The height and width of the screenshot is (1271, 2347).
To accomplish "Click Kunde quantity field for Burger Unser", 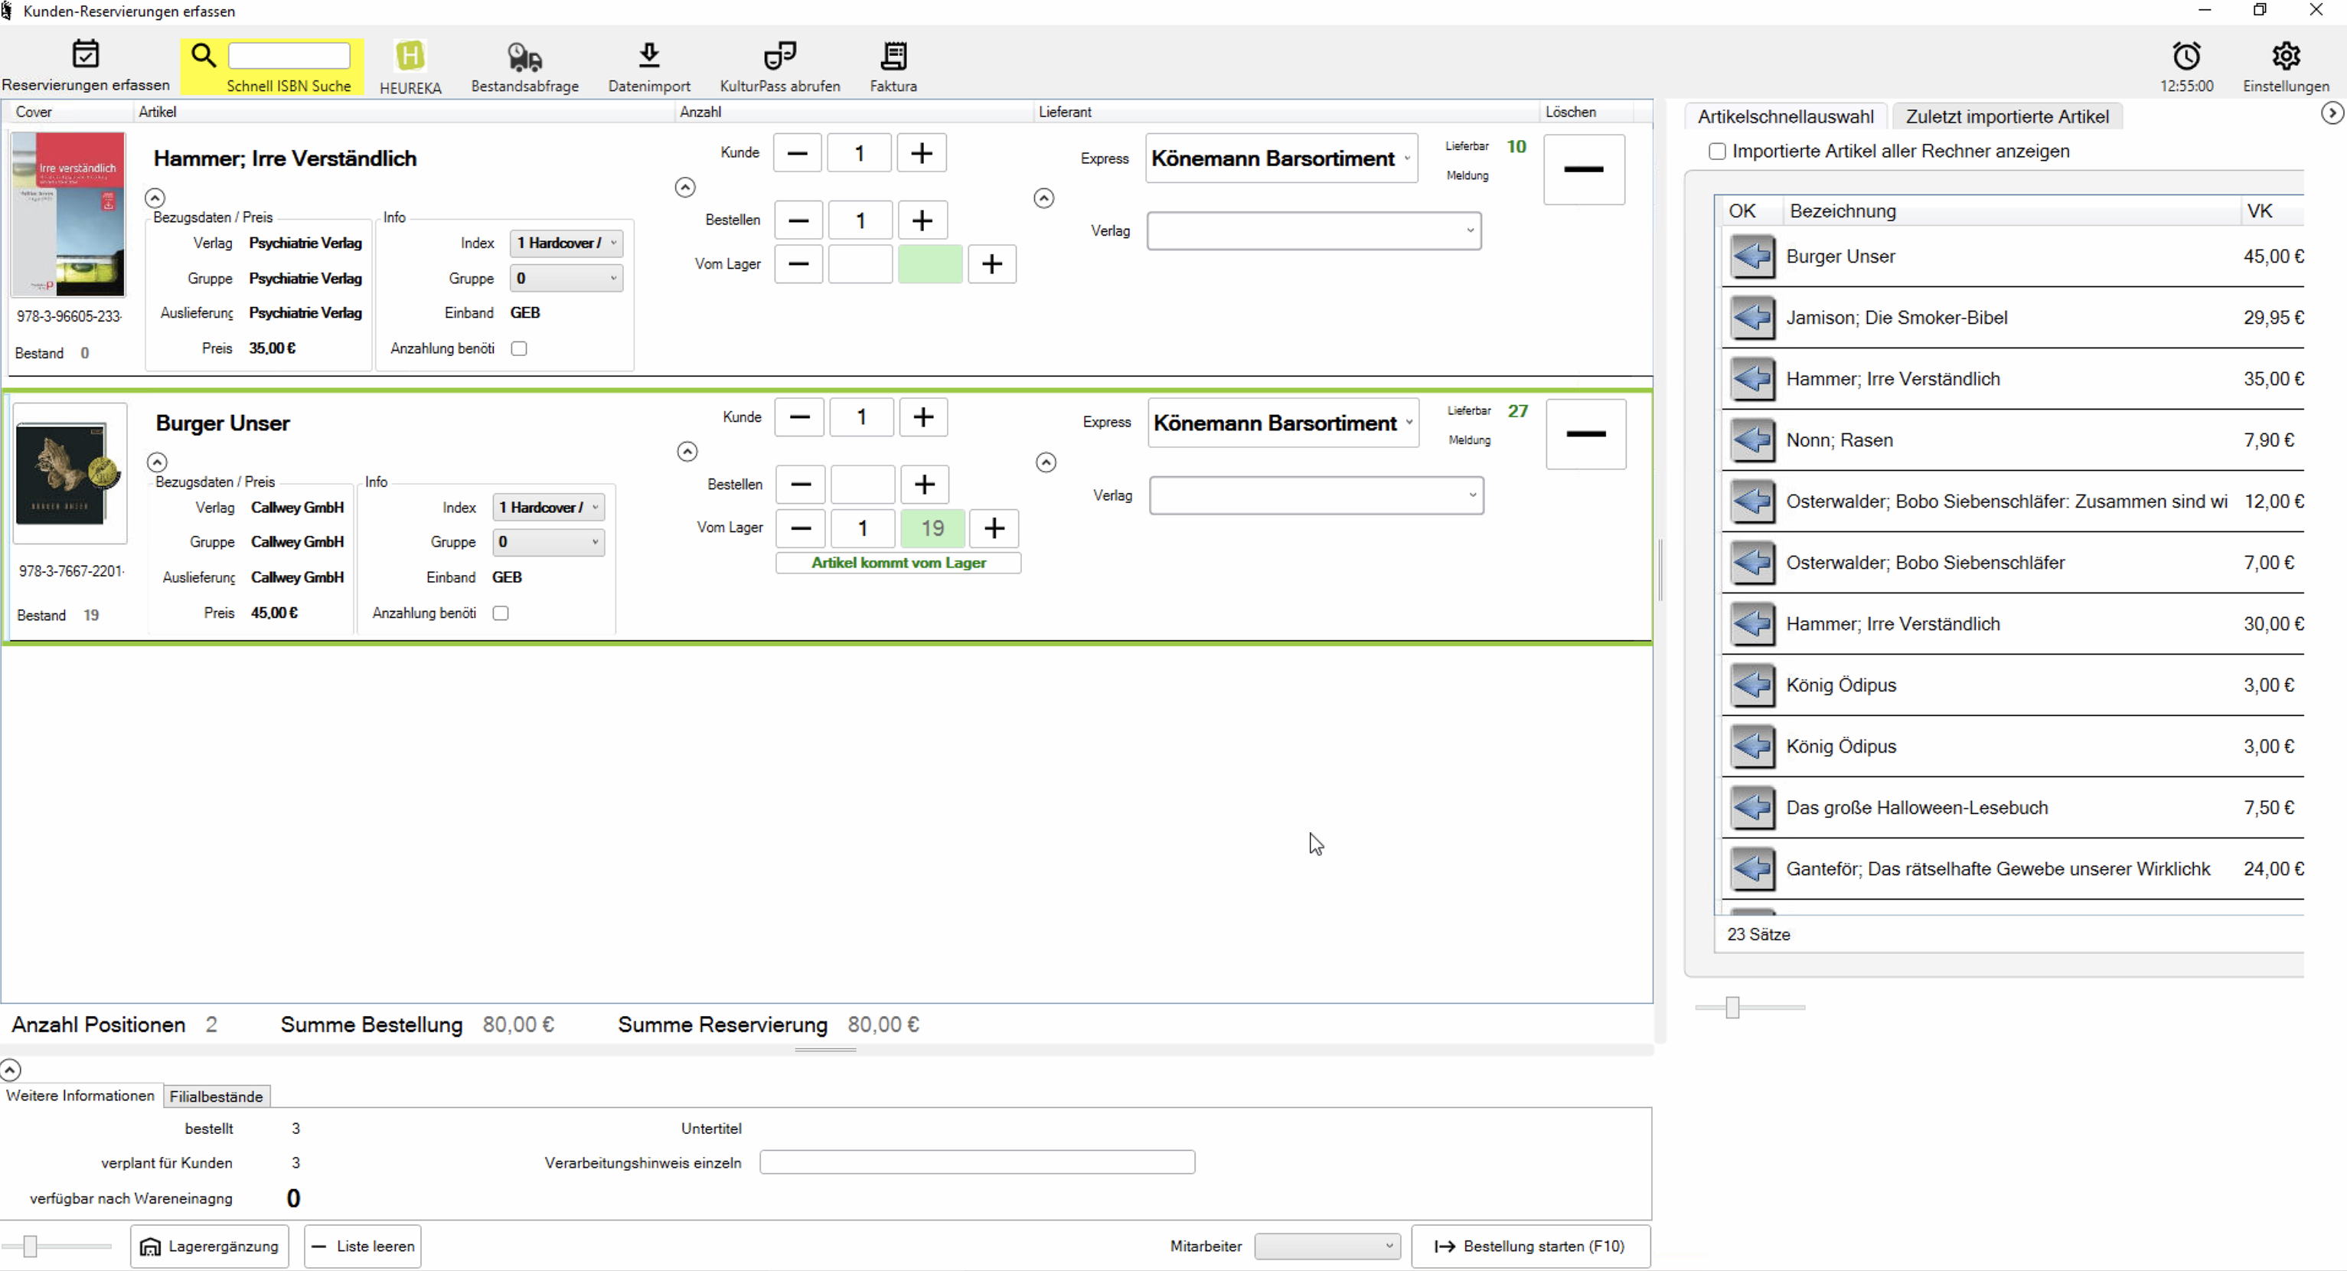I will click(861, 417).
